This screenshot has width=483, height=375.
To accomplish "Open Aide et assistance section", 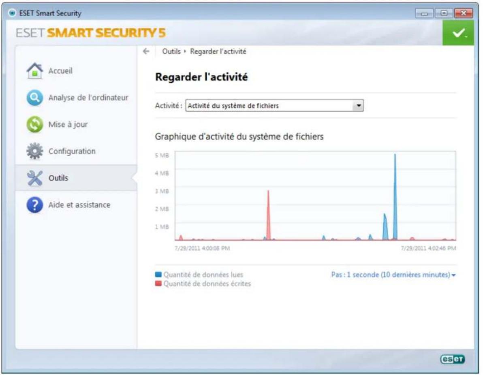I will pyautogui.click(x=77, y=205).
